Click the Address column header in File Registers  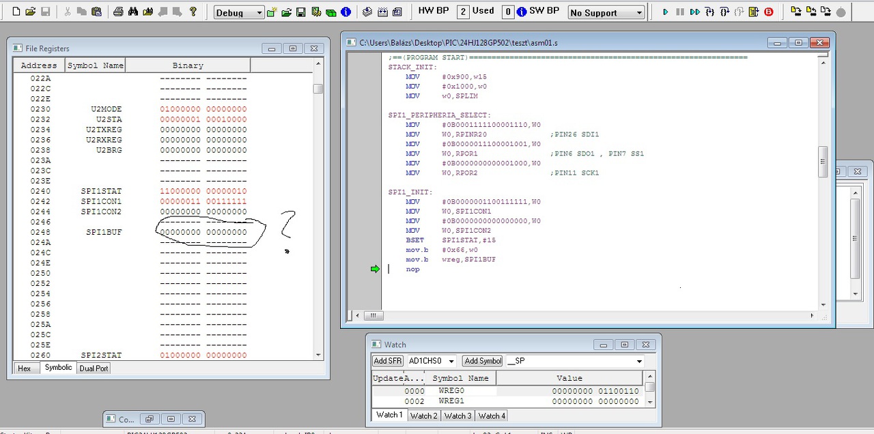pyautogui.click(x=39, y=66)
